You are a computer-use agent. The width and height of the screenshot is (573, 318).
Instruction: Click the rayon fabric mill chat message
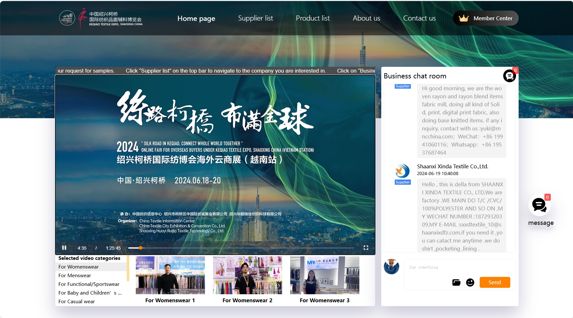(462, 120)
